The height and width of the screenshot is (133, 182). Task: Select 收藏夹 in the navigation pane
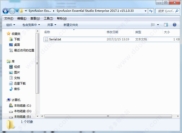point(16,34)
